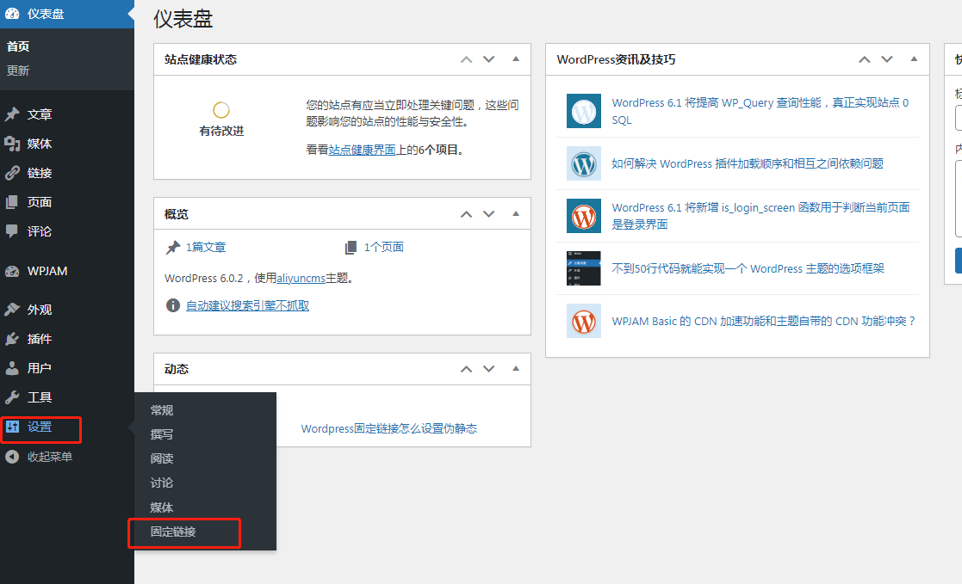Open article about WP_Query 查询性能
This screenshot has width=962, height=584.
pyautogui.click(x=760, y=111)
